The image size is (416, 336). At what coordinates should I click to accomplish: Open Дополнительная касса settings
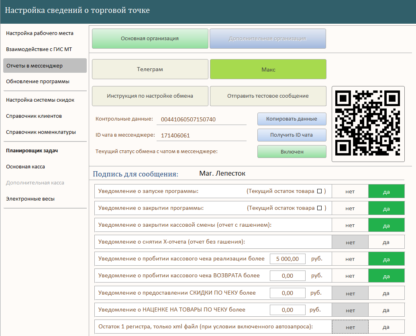pyautogui.click(x=35, y=183)
